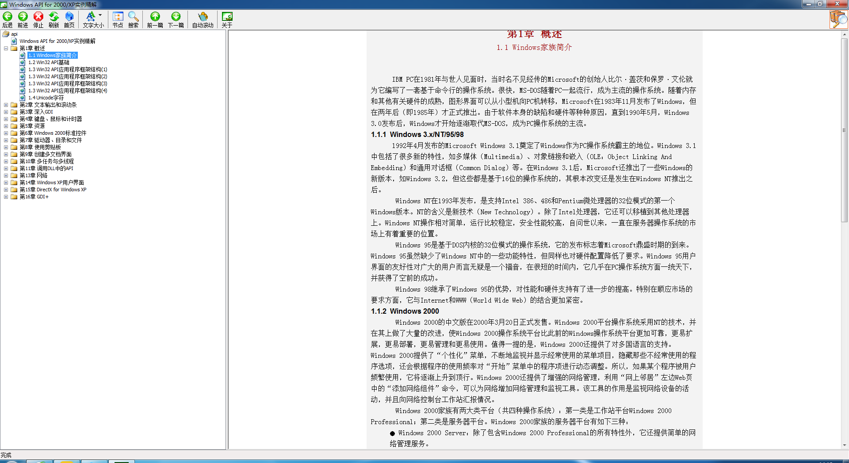Open 1.1 Windows家族简介 topic
The width and height of the screenshot is (849, 463).
click(x=53, y=55)
